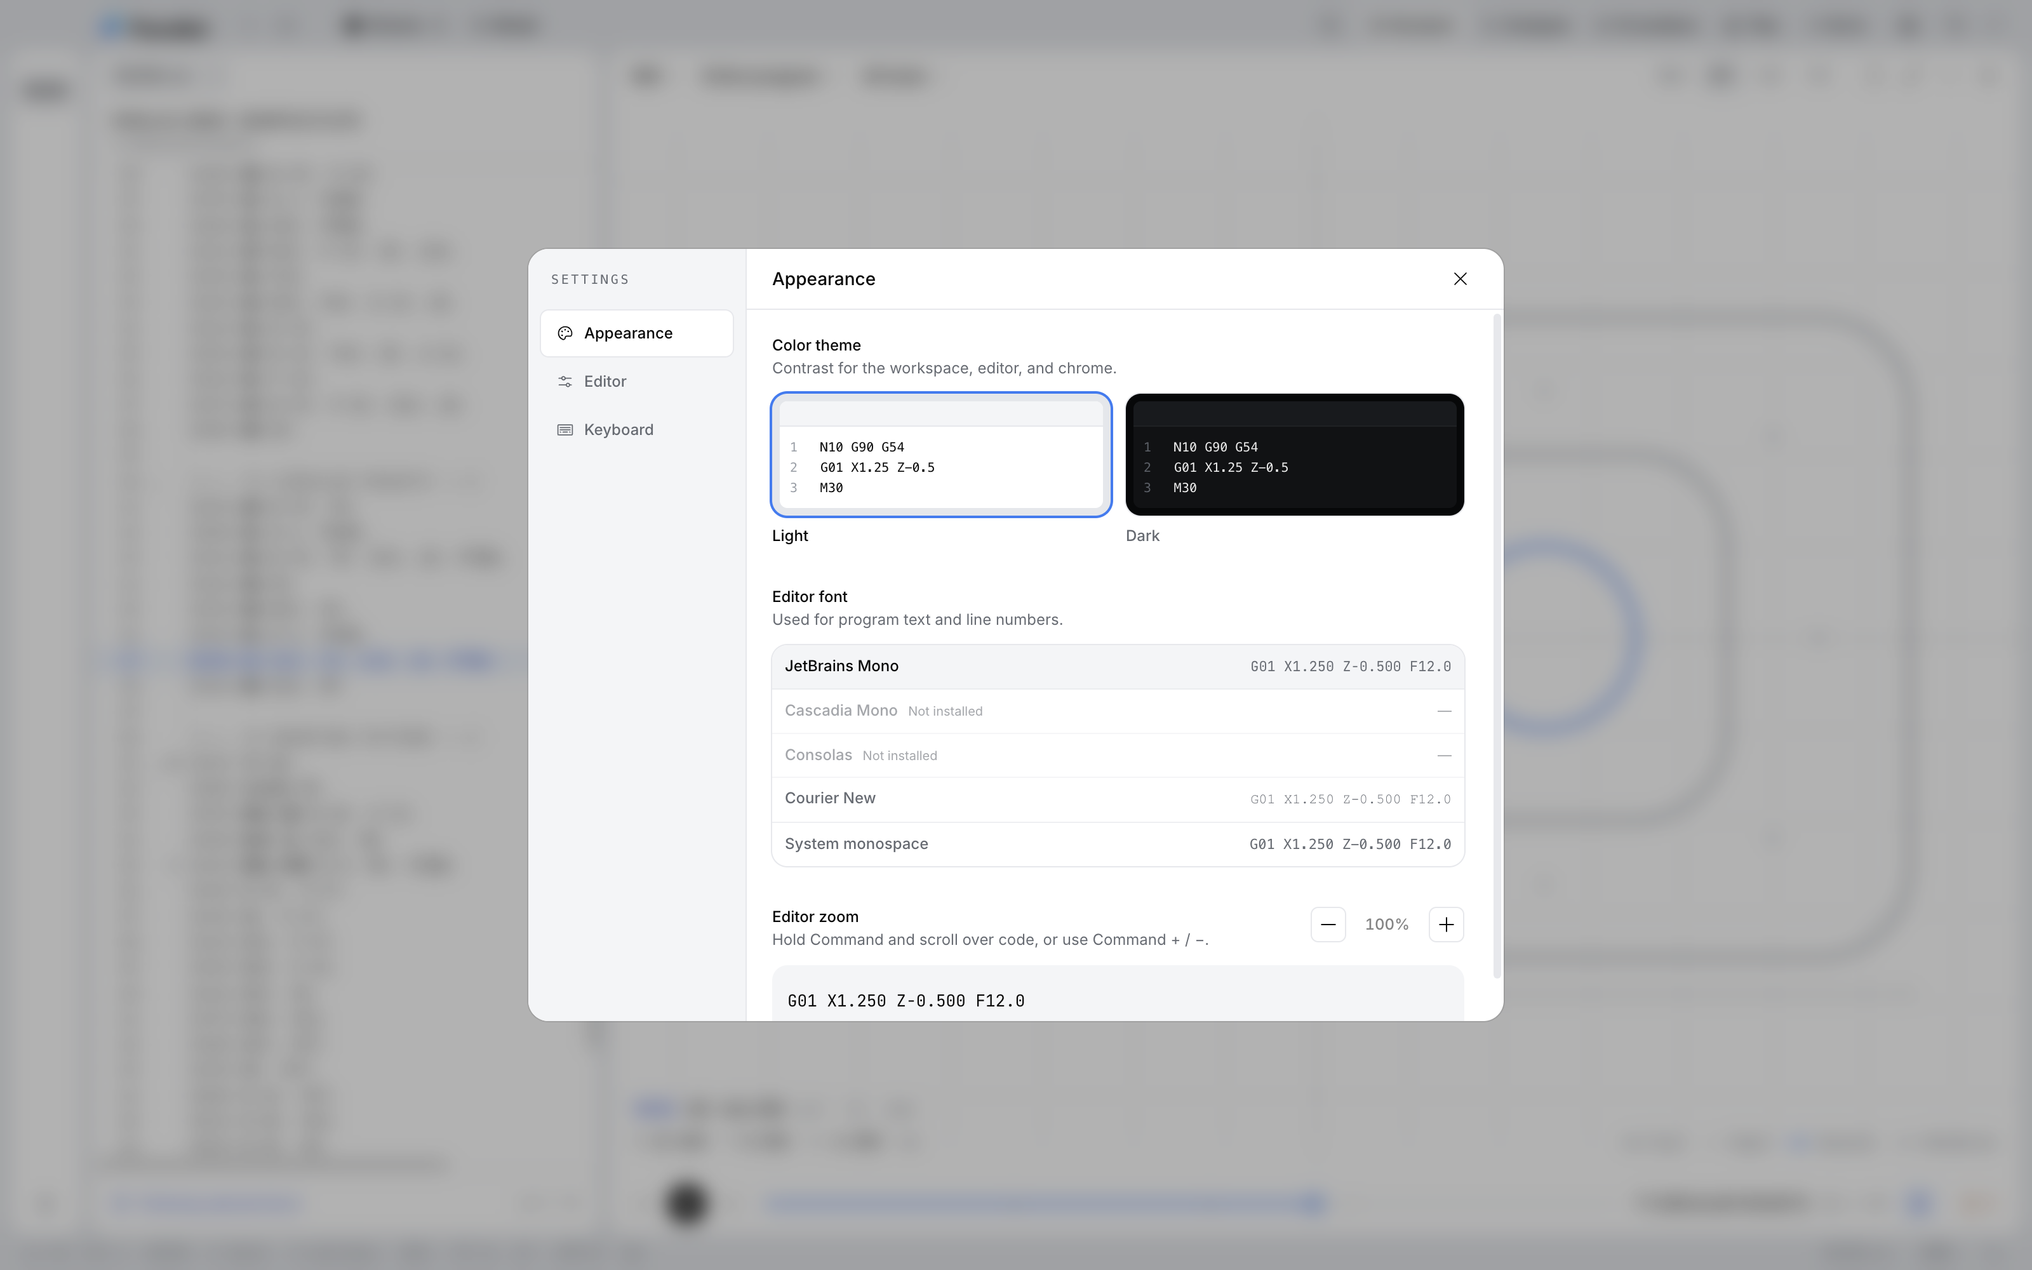The width and height of the screenshot is (2032, 1270).
Task: Open the Keyboard settings section
Action: [636, 429]
